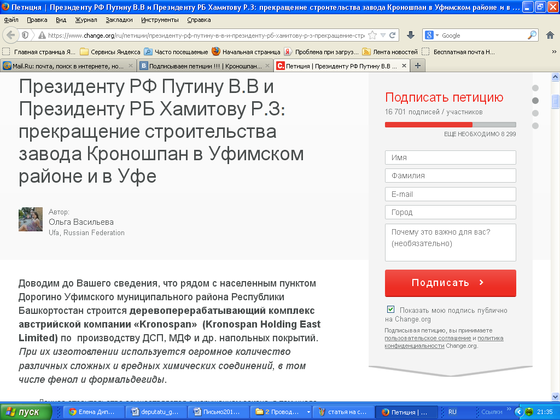The width and height of the screenshot is (560, 420).
Task: Reload the page with the refresh icon
Action: click(x=393, y=35)
